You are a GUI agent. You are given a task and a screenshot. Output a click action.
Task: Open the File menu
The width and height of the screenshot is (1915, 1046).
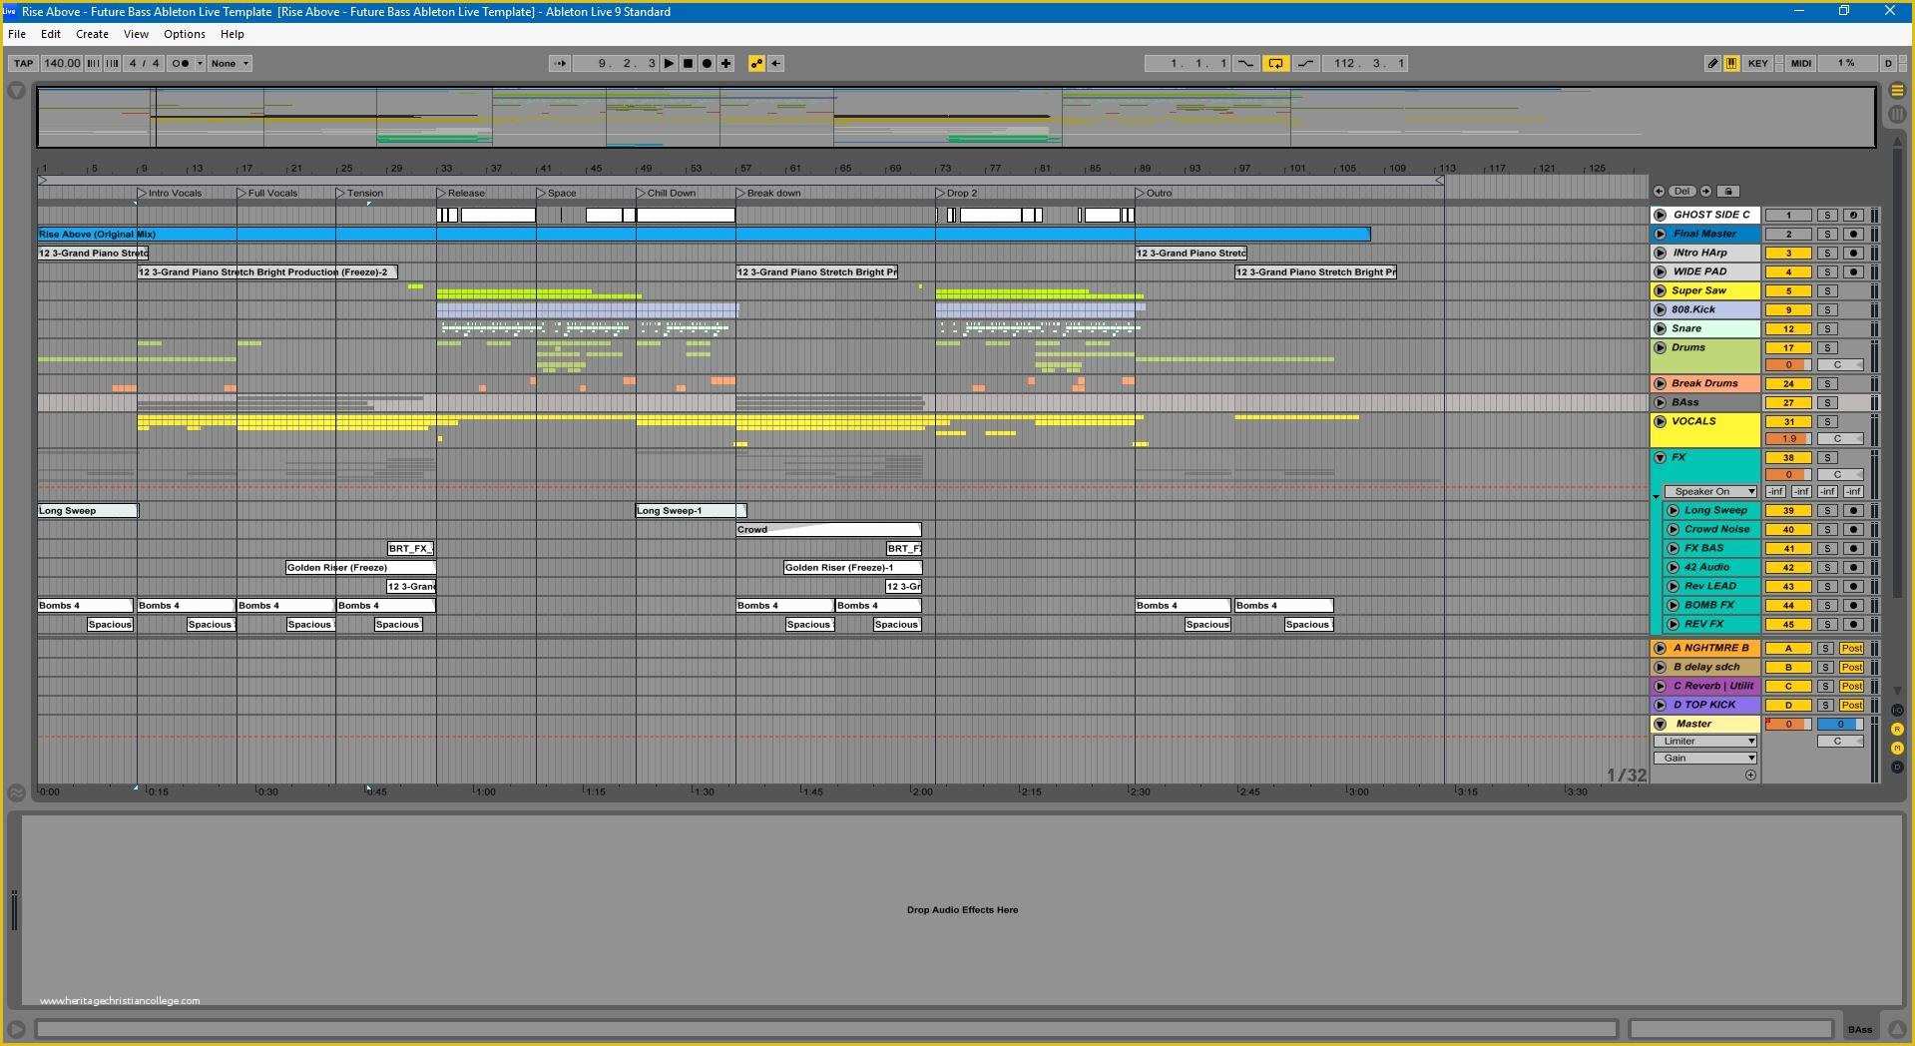17,34
